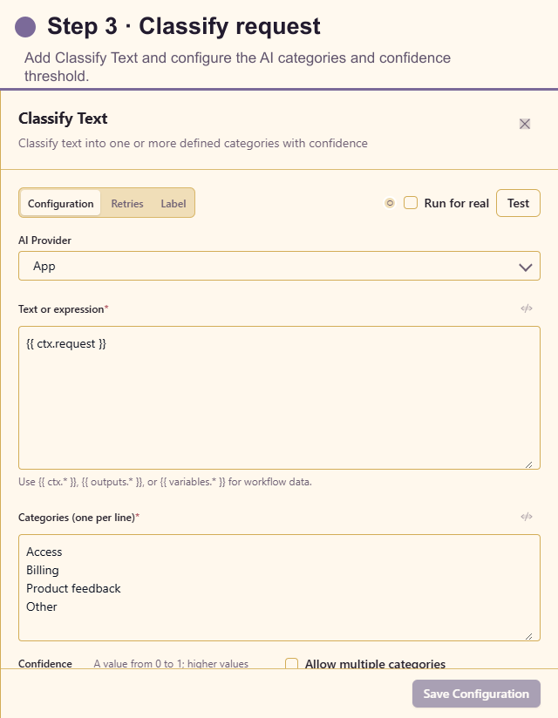
Task: Focus the Text or expression textarea
Action: tap(279, 398)
